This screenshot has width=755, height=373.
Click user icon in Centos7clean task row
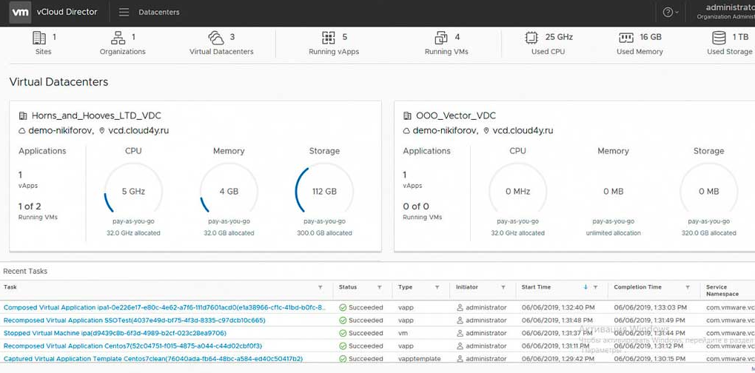point(460,358)
